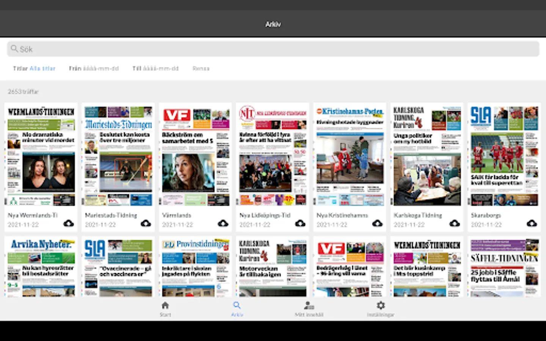Click the Nya Wermlands-Ti title text

pos(33,215)
